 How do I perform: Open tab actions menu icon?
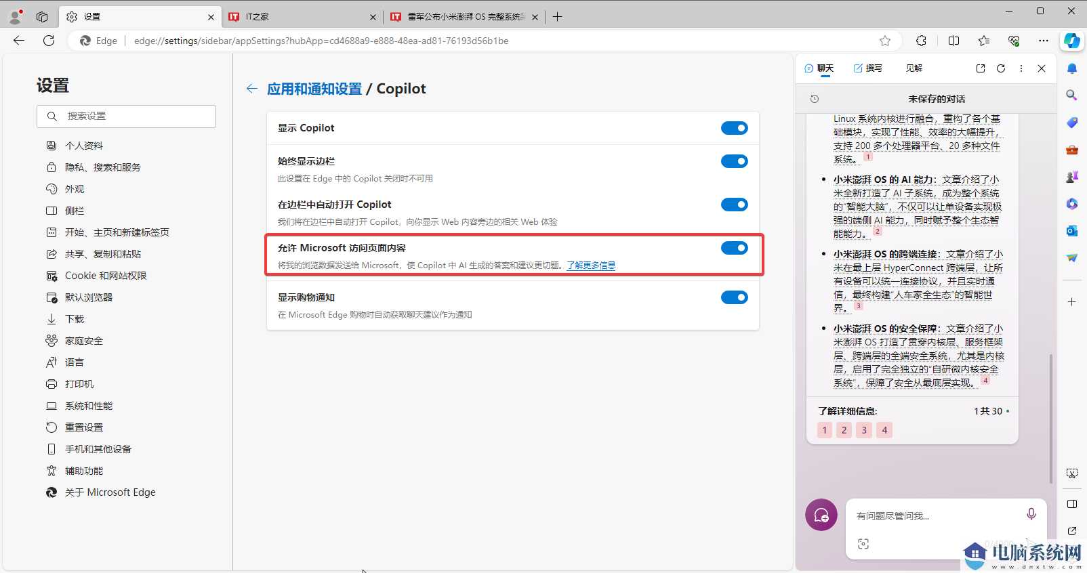click(x=42, y=17)
